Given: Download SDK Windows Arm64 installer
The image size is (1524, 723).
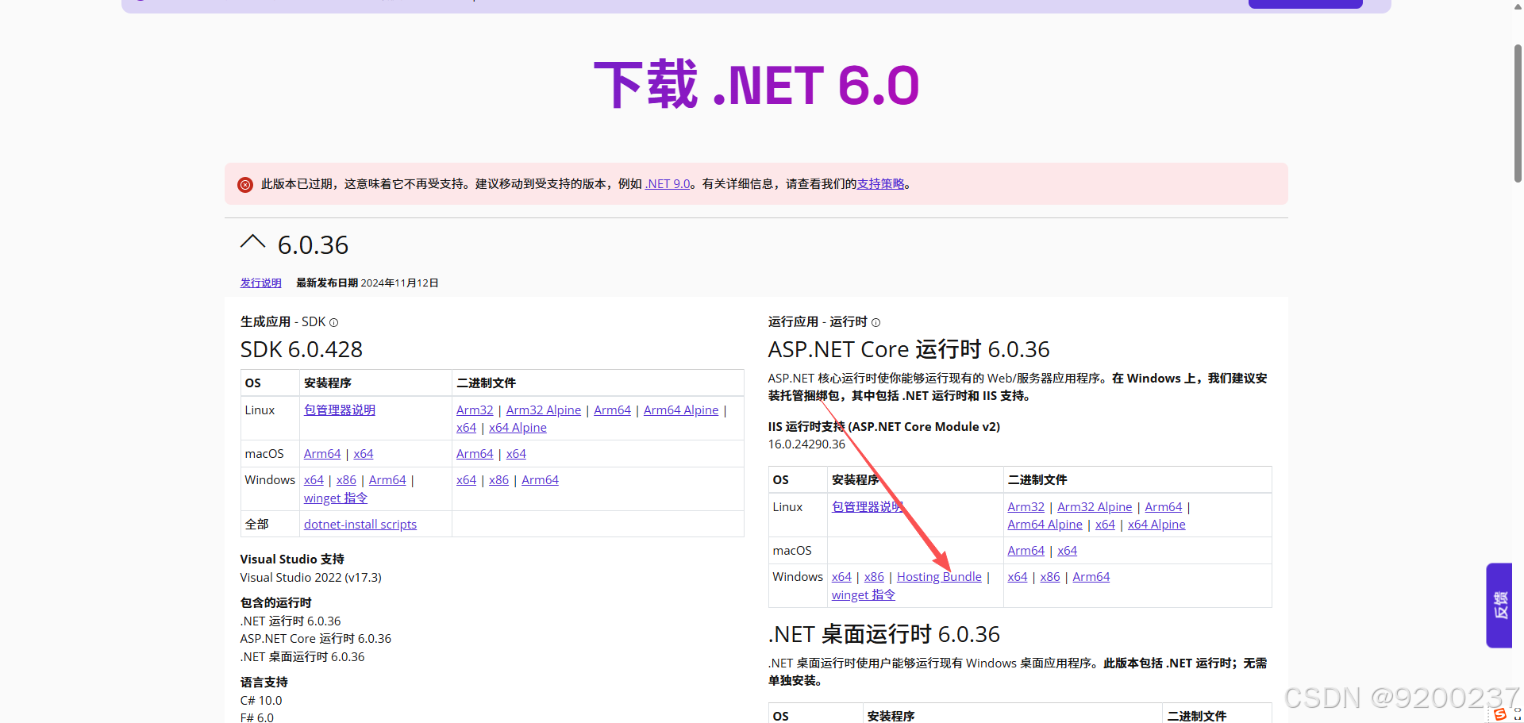Looking at the screenshot, I should (387, 479).
